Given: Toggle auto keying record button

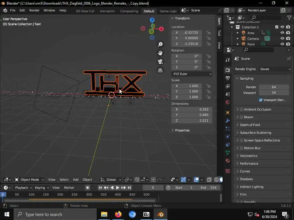Looking at the screenshot, I should 88,188.
